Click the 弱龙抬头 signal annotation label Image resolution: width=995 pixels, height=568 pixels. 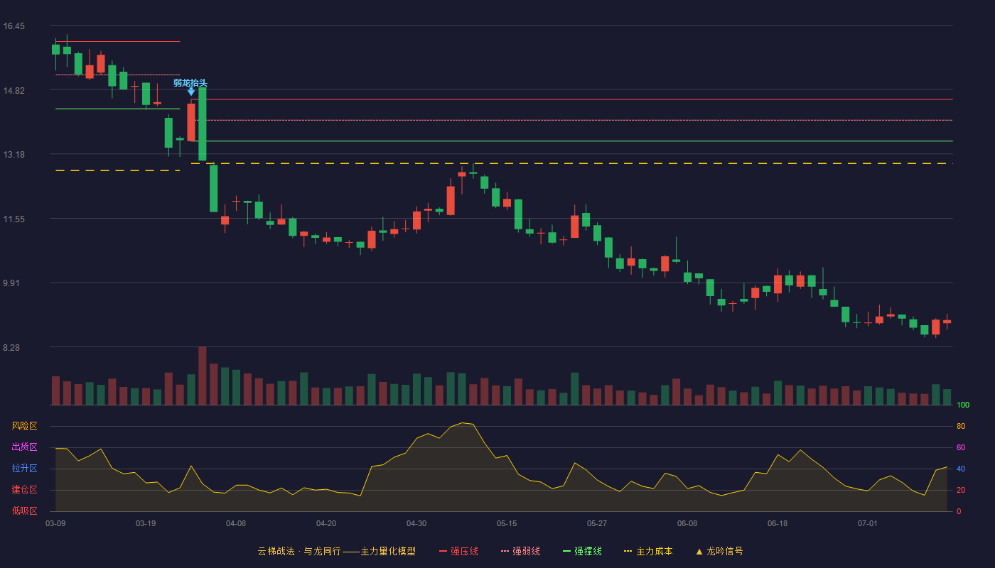pos(190,82)
